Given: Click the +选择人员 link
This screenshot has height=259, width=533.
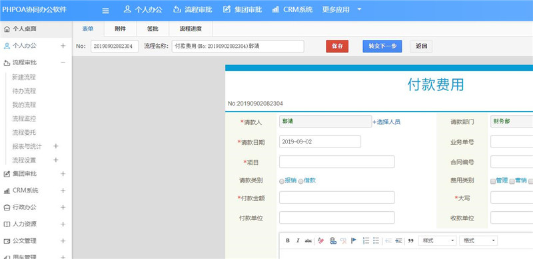Looking at the screenshot, I should (x=386, y=122).
